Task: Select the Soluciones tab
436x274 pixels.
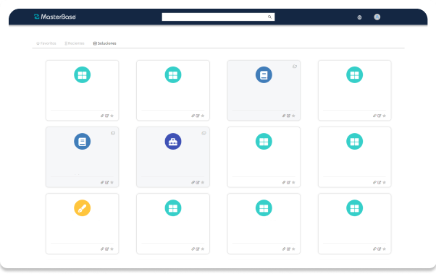Action: [104, 43]
